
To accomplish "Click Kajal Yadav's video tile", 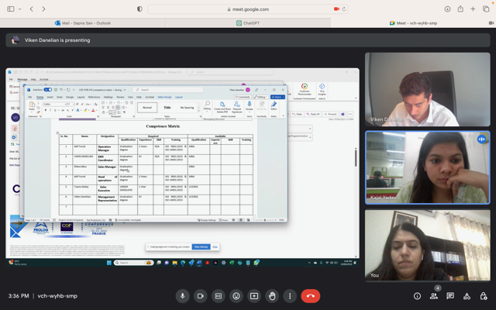I will [x=427, y=167].
